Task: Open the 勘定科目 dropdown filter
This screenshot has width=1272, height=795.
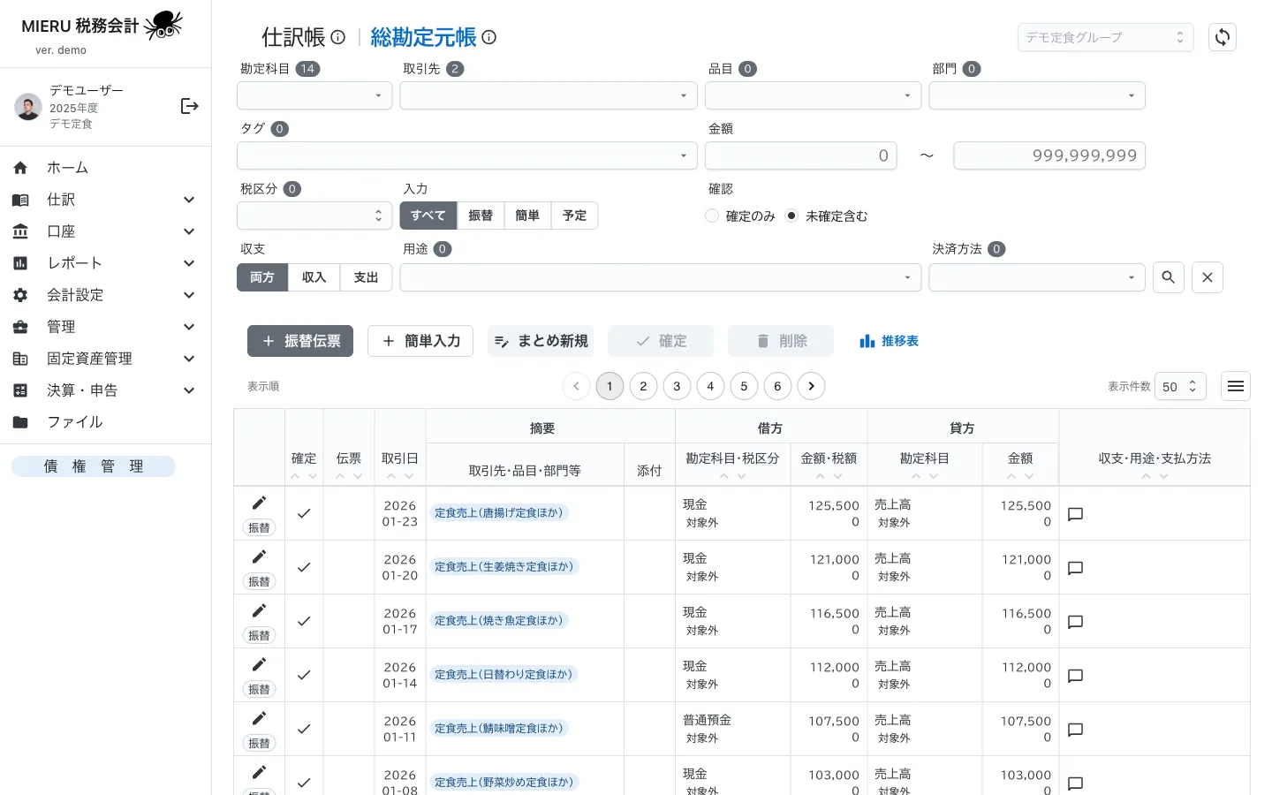Action: coord(314,95)
